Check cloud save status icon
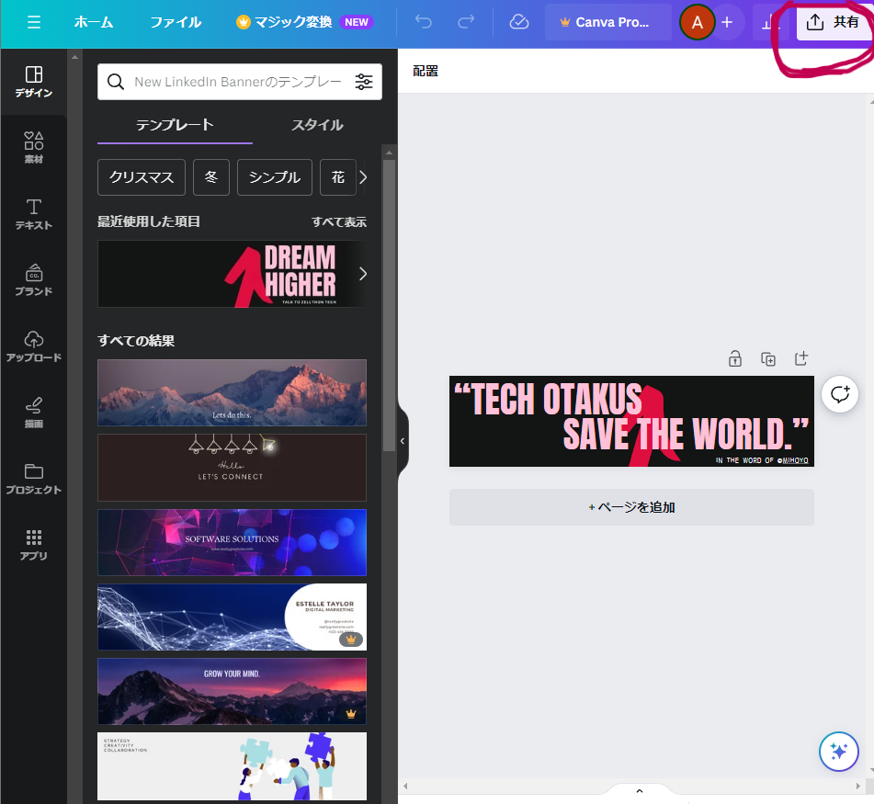The height and width of the screenshot is (804, 874). click(x=519, y=22)
